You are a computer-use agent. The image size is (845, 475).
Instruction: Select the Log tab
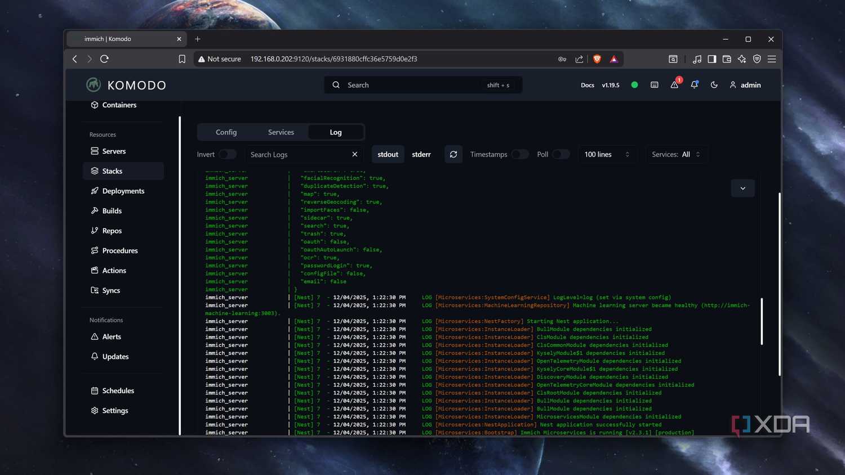(336, 132)
